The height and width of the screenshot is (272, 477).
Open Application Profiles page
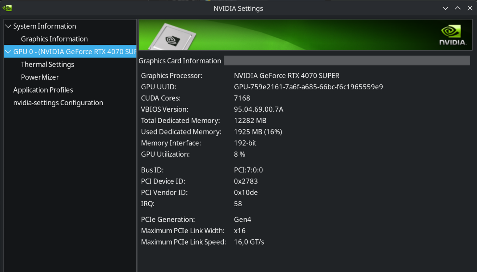(43, 90)
